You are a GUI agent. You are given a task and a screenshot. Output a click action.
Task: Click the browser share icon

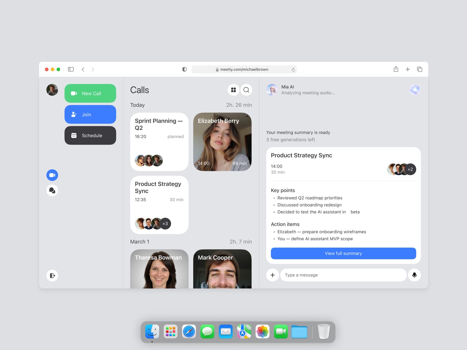tap(396, 69)
